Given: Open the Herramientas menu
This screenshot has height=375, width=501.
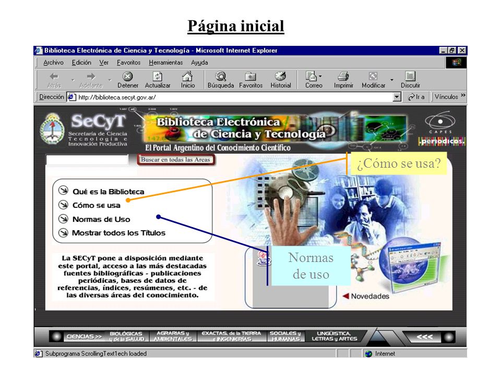Looking at the screenshot, I should click(165, 63).
